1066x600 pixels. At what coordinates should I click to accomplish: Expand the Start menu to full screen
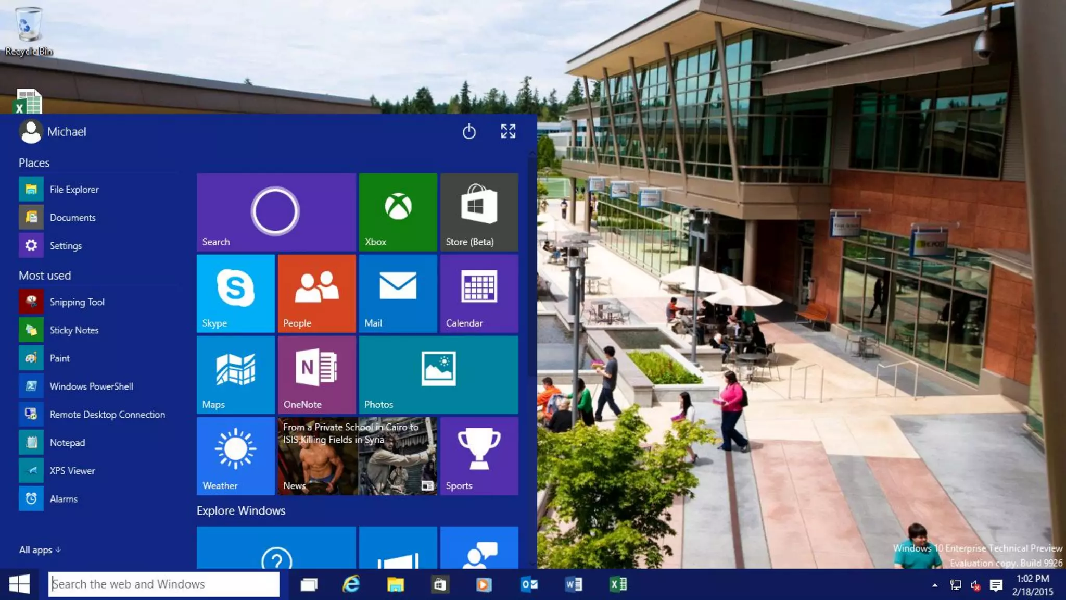coord(508,131)
